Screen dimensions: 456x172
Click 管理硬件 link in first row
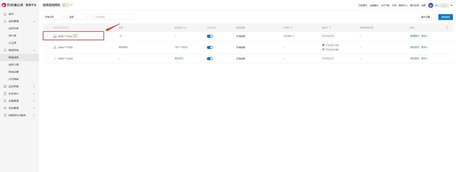tap(414, 36)
